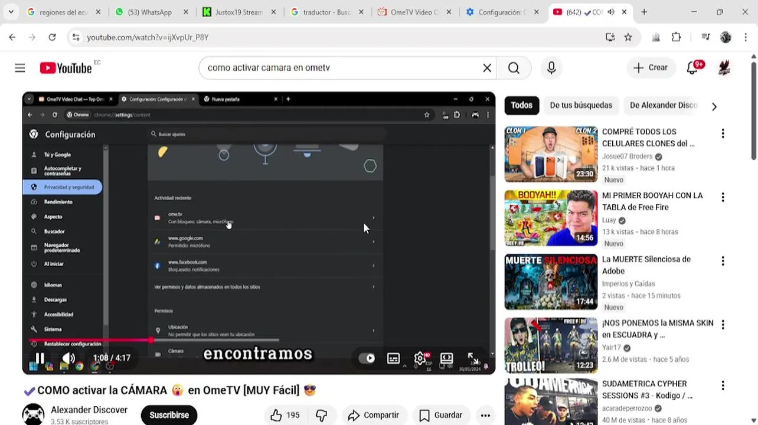Viewport: 758px width, 425px height.
Task: Open options for NOS PONEMOS la MISMA SKIN video
Action: (x=723, y=325)
